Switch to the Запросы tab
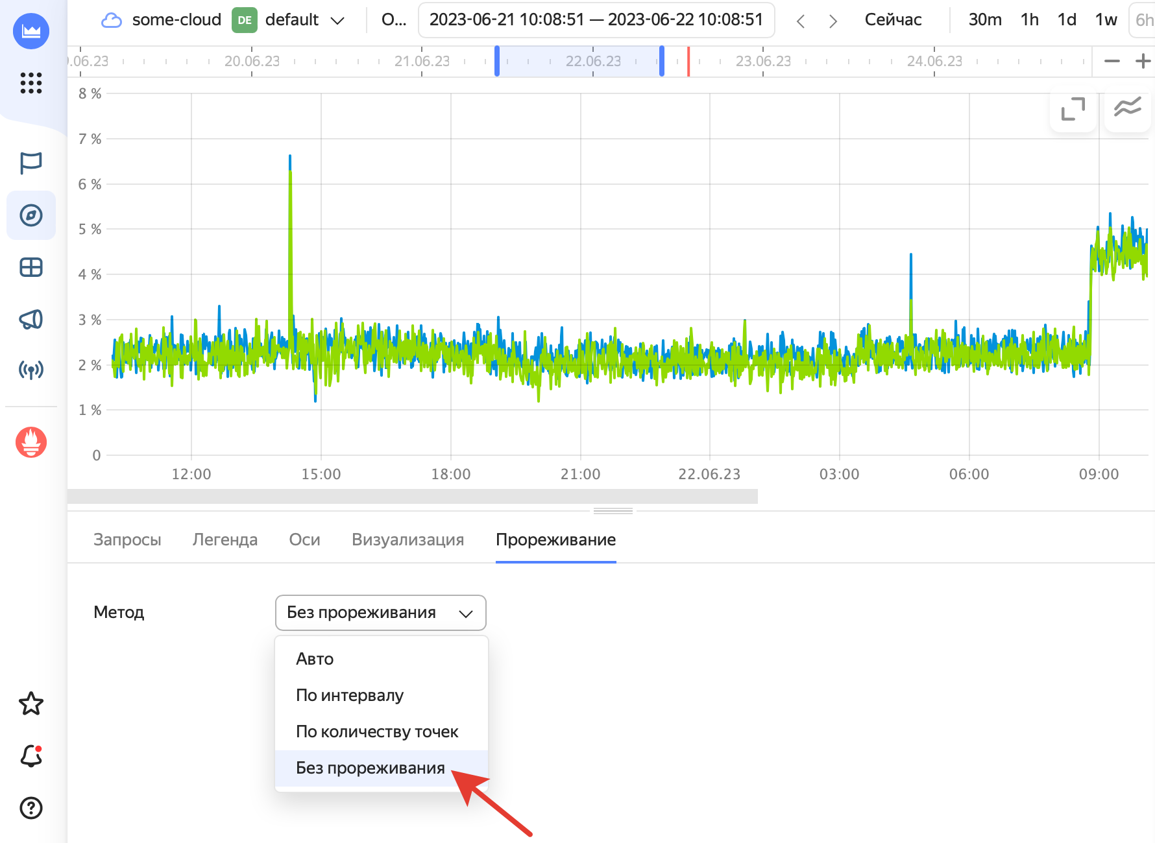This screenshot has width=1155, height=843. 127,540
